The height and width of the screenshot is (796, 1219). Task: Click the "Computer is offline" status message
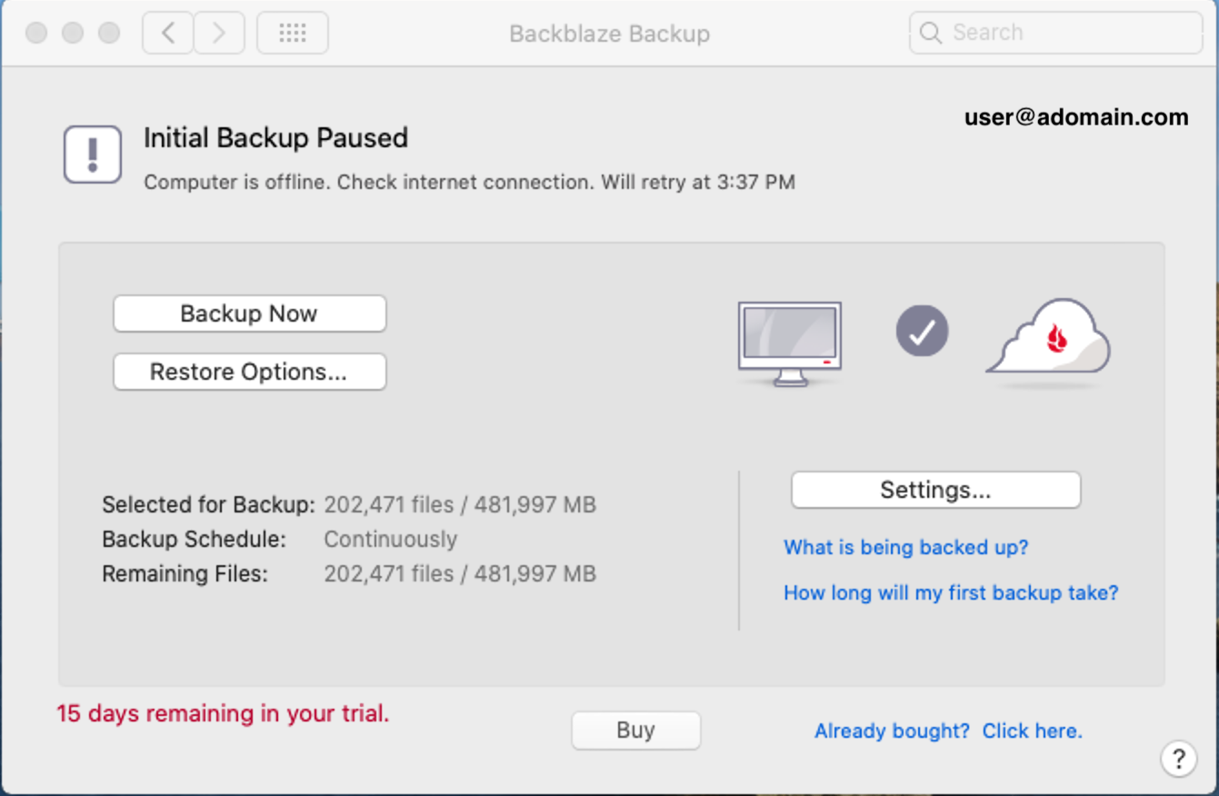coord(469,182)
